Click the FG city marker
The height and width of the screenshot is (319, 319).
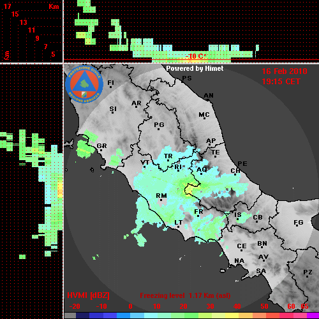click(x=297, y=226)
